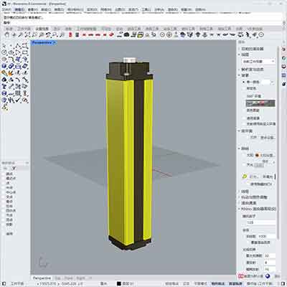
Task: Select the Explode tool with the orange burst
Action: coord(11,73)
